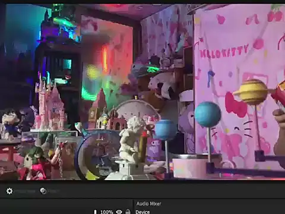The image size is (285, 214).
Task: Toggle the source lock icon
Action: (x=128, y=212)
